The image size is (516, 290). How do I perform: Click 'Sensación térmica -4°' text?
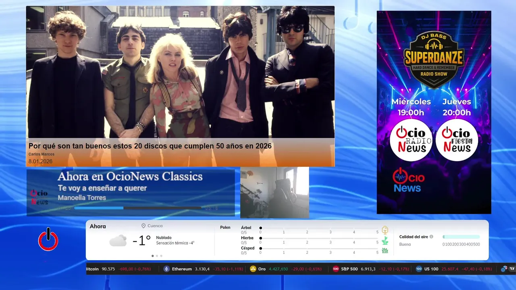coord(175,243)
